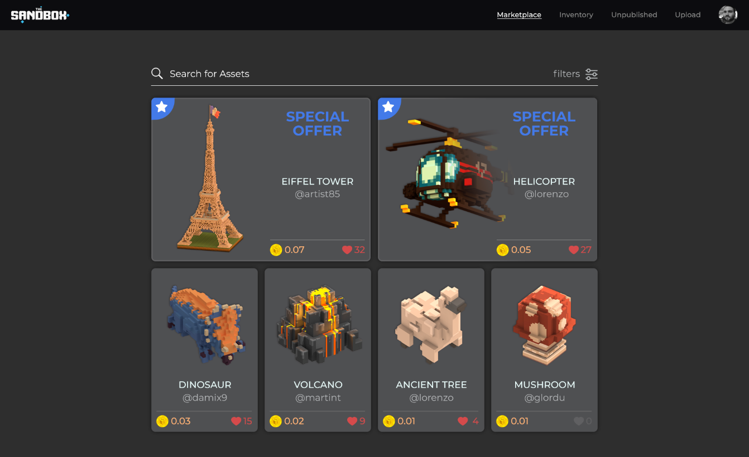Viewport: 749px width, 457px height.
Task: Click the search magnifier icon
Action: click(x=157, y=74)
